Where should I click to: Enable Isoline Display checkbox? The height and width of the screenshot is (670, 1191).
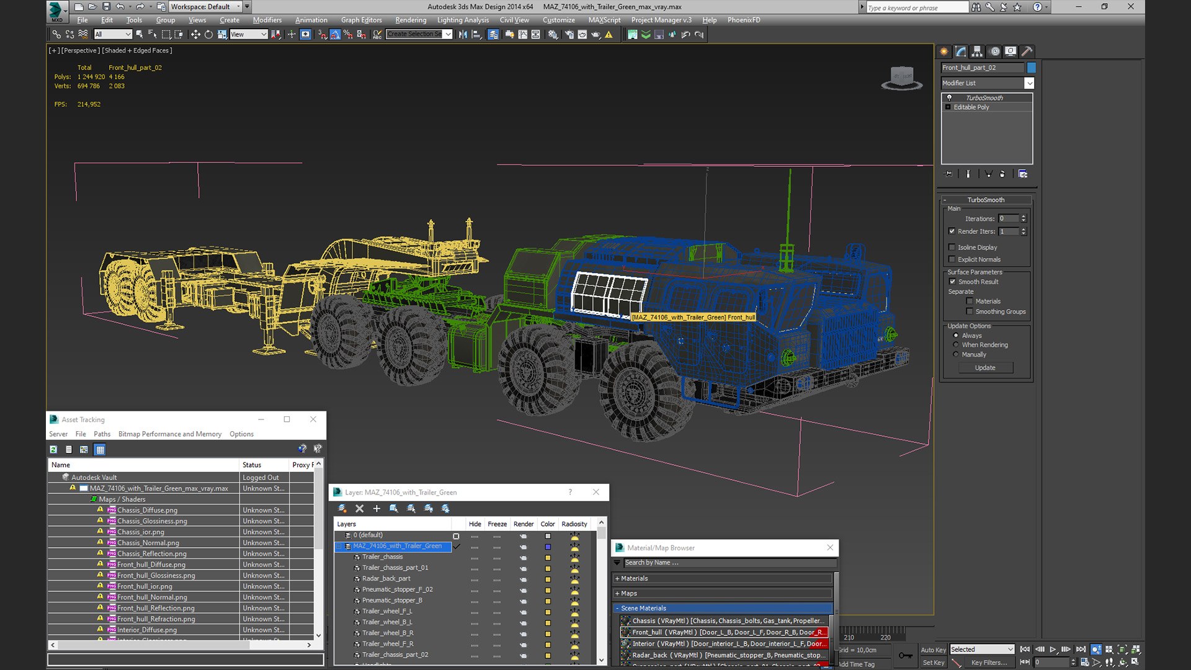pyautogui.click(x=952, y=248)
